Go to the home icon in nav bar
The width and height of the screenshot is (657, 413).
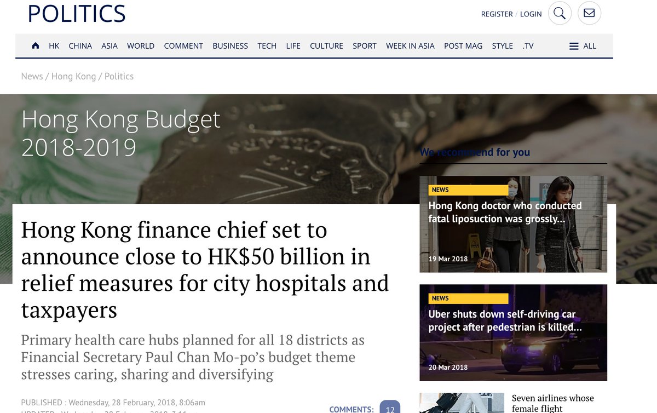(x=36, y=46)
